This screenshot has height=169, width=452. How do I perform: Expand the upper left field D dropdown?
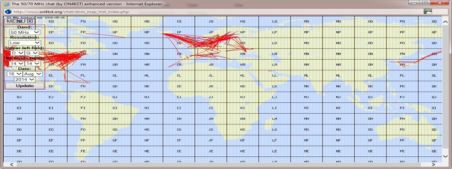[17, 53]
